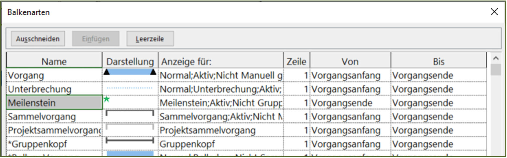Click the greyed-out Einfügen button
Screen dimensions: 507x158
click(x=96, y=39)
